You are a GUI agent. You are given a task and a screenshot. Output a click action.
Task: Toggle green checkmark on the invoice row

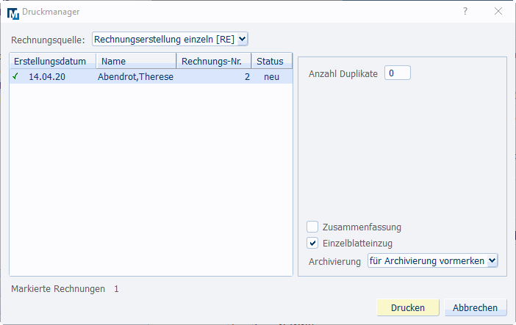[15, 76]
